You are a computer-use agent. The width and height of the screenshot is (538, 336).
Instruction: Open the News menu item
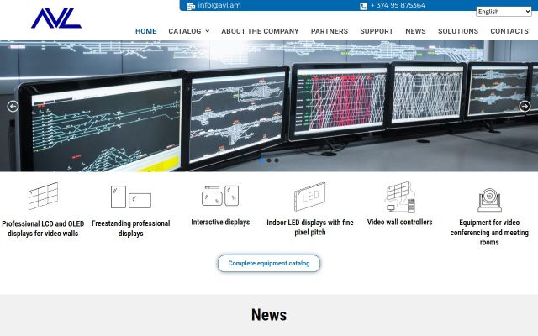pos(415,31)
